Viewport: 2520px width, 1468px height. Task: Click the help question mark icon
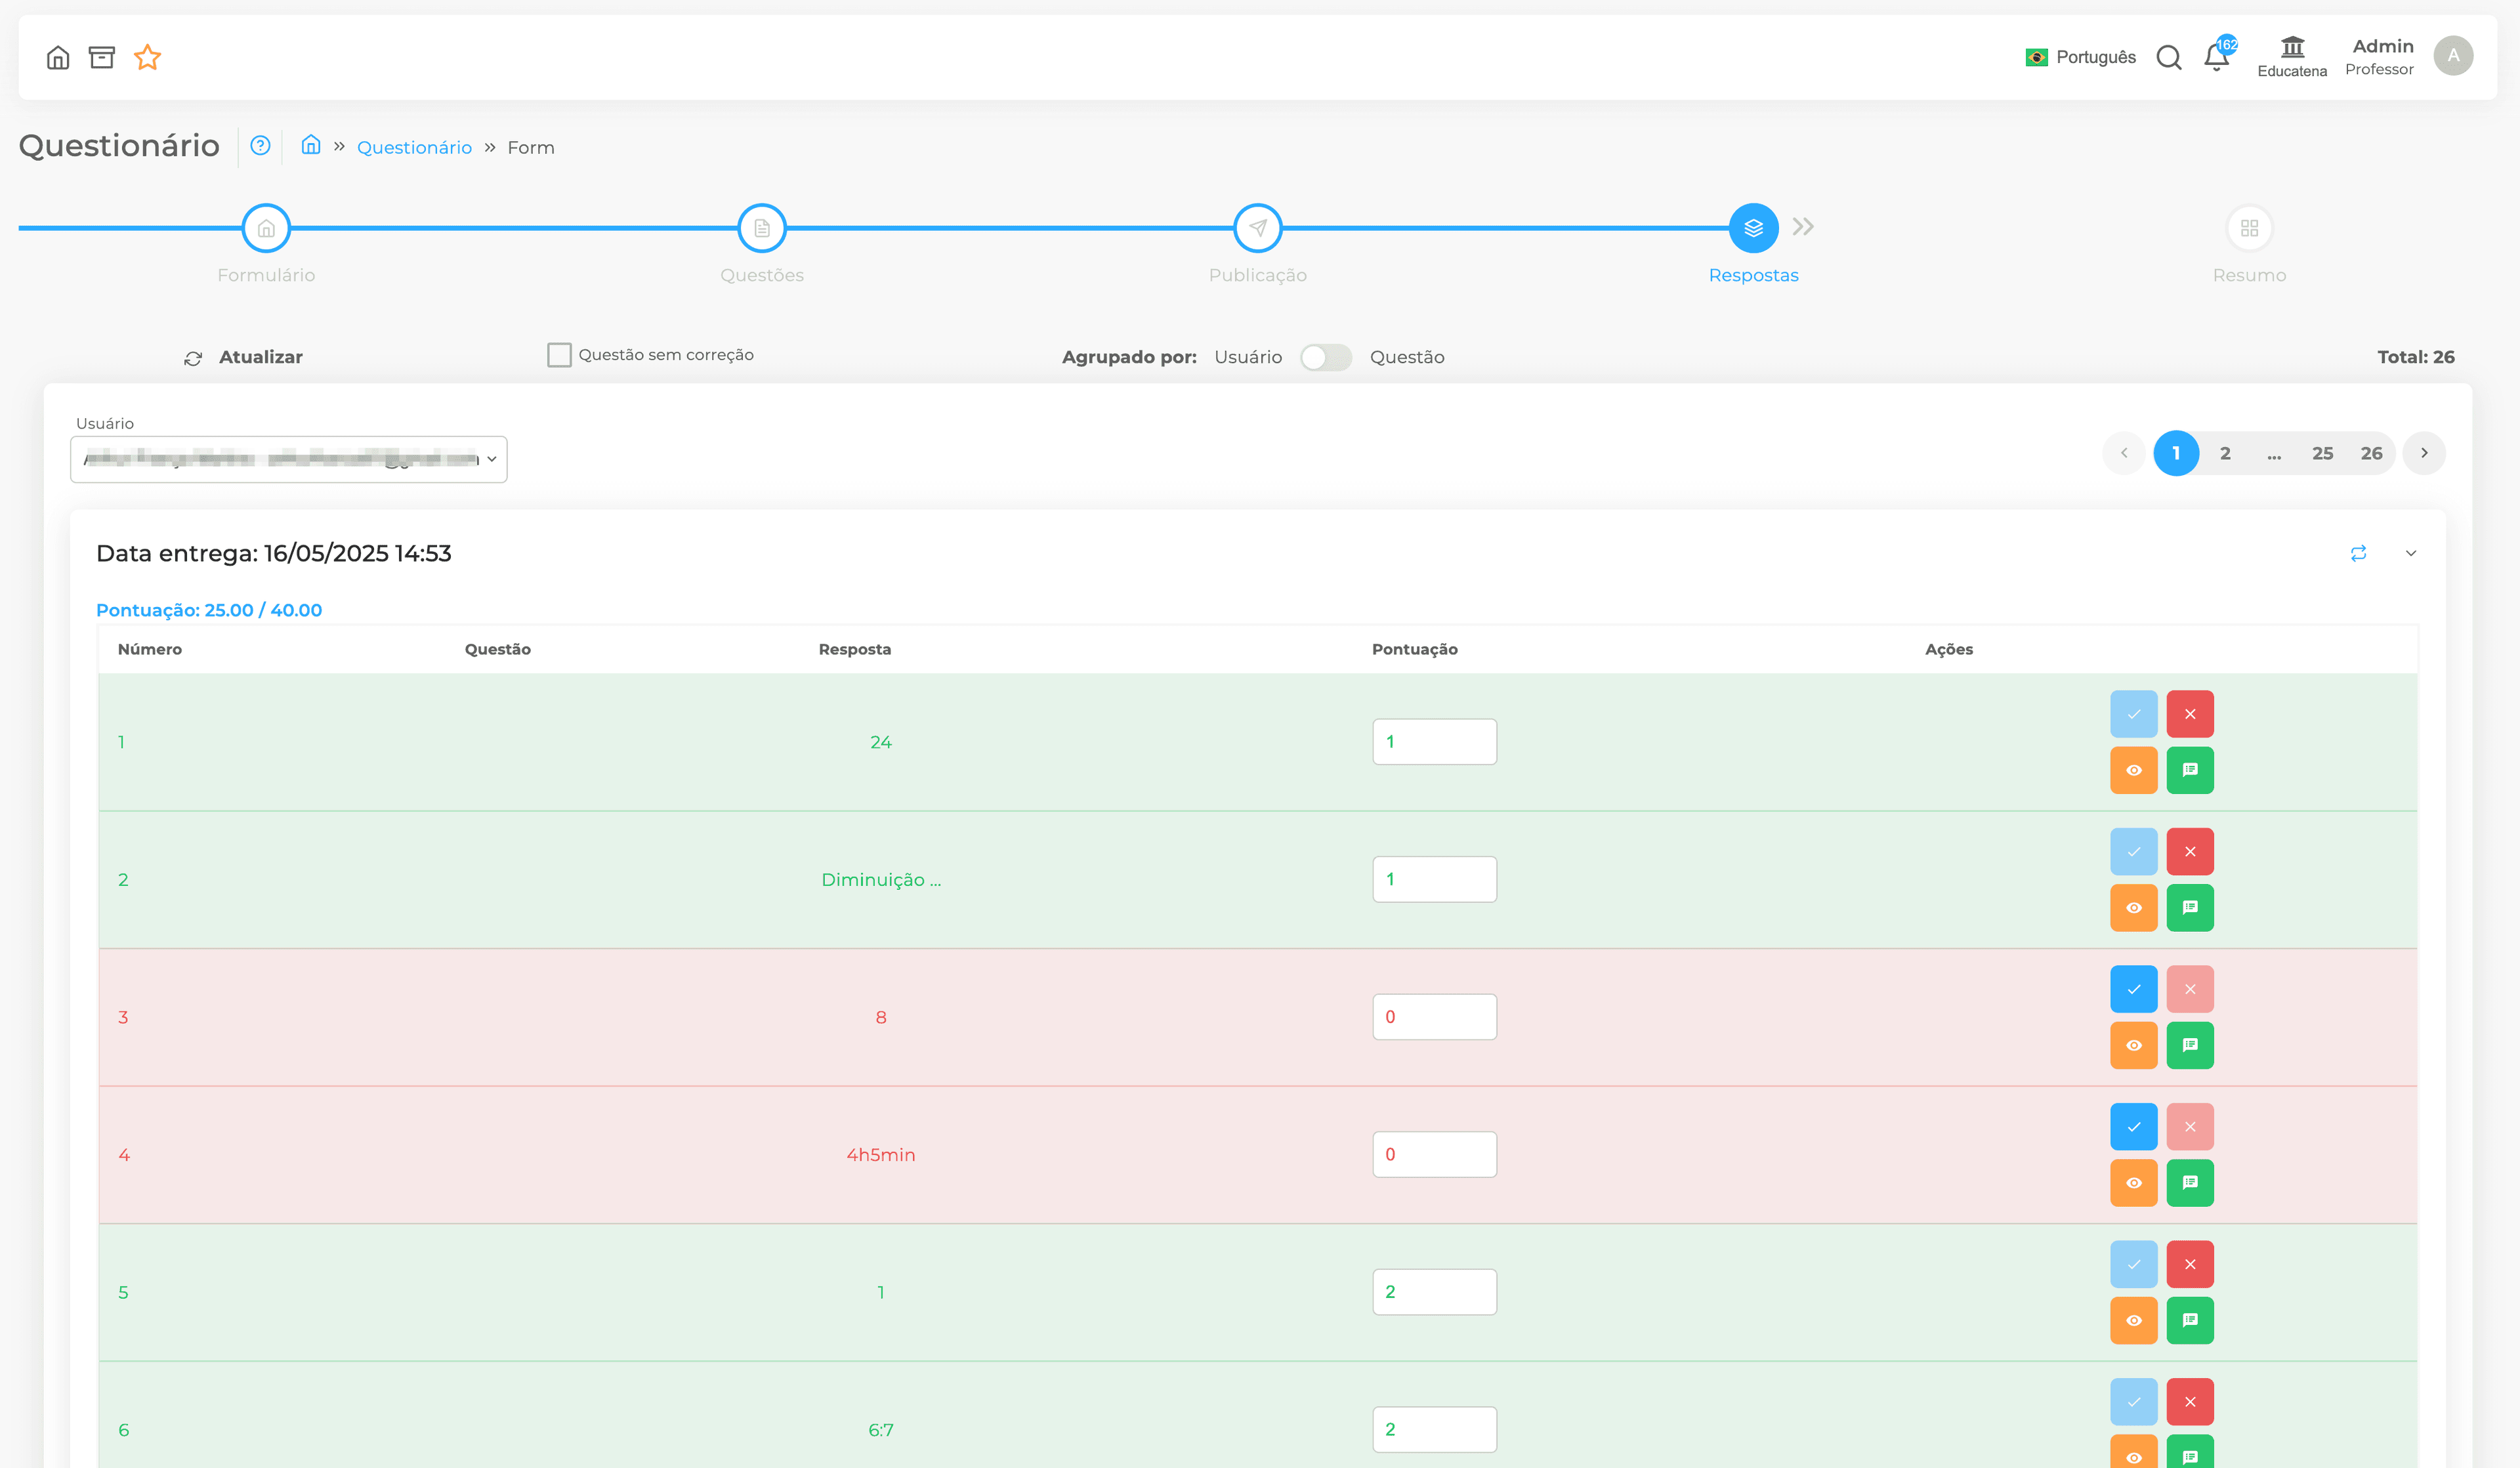point(260,145)
